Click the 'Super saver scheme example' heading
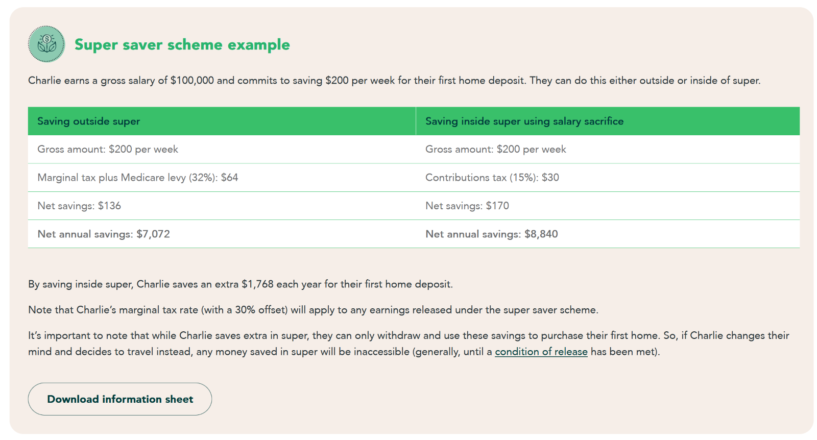Image resolution: width=817 pixels, height=440 pixels. 182,45
